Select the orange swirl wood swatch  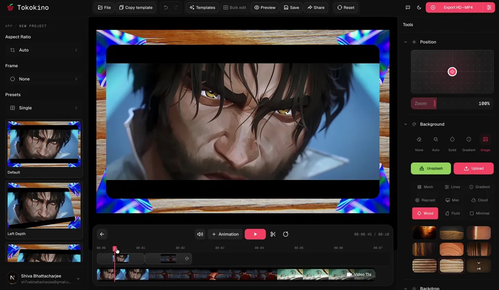[452, 249]
